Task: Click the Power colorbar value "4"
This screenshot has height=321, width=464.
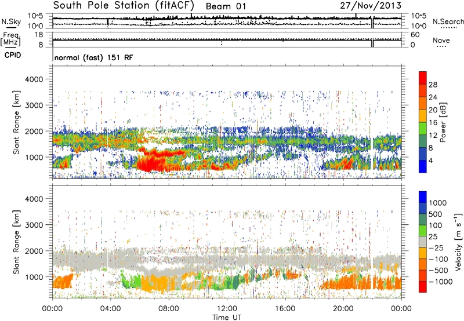Action: point(430,160)
